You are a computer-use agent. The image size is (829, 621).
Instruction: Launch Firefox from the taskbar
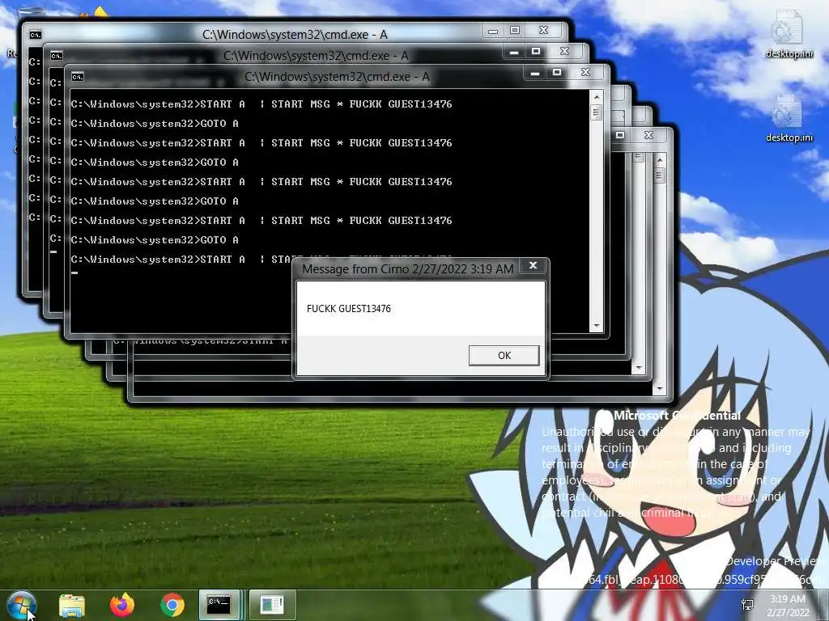(122, 605)
